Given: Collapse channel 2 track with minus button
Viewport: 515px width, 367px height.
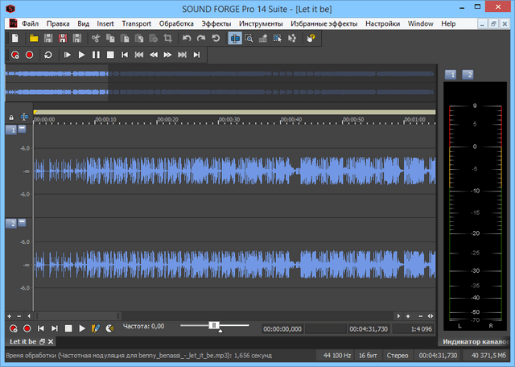Looking at the screenshot, I should pyautogui.click(x=22, y=222).
